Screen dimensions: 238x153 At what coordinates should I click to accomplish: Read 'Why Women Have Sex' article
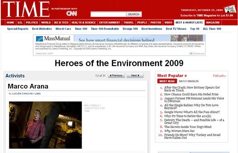179,131
